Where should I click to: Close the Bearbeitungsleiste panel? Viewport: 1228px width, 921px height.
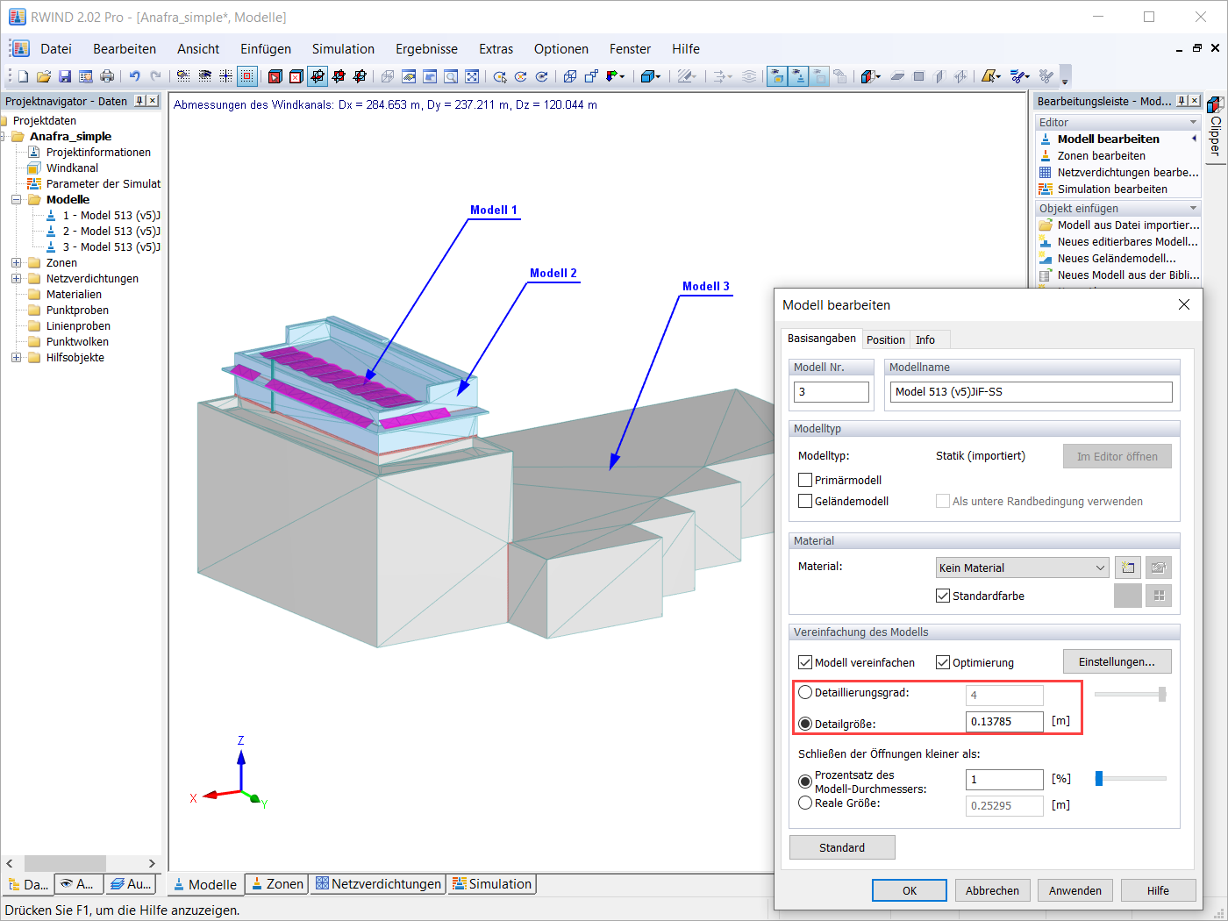click(x=1195, y=101)
